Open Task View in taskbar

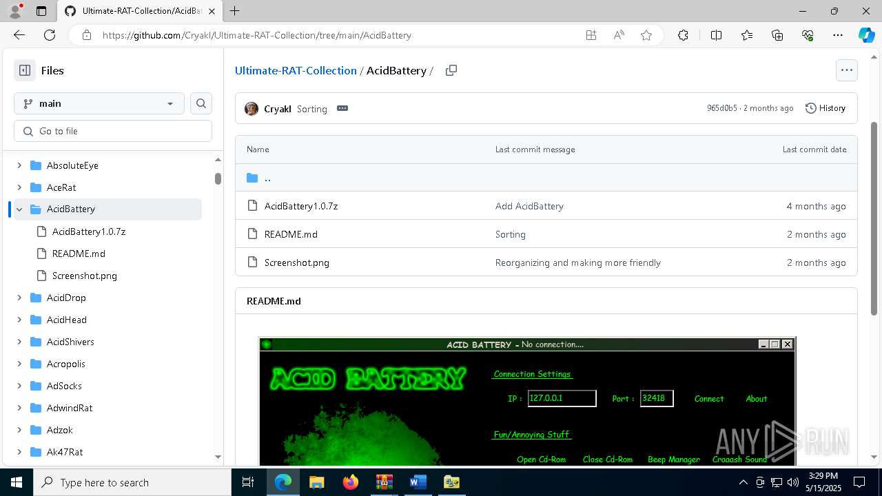[248, 482]
